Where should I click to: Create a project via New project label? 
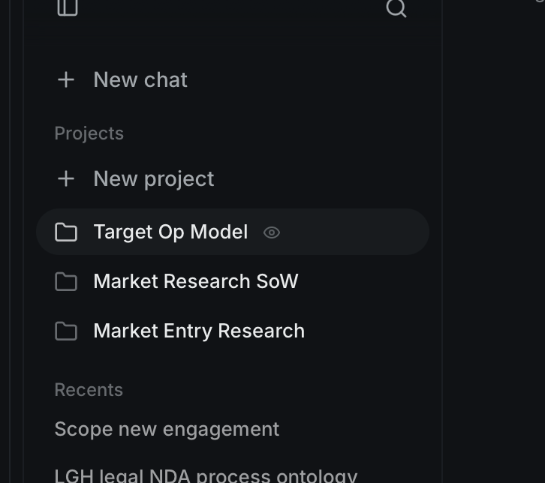click(x=154, y=179)
